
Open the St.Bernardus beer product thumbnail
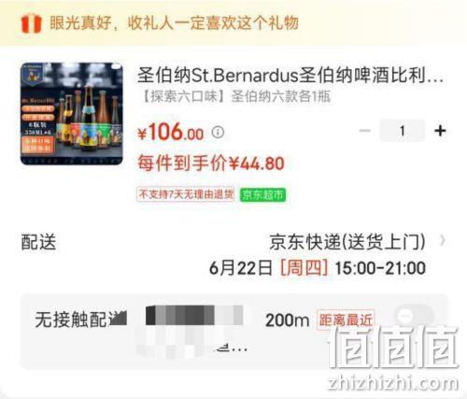point(72,114)
